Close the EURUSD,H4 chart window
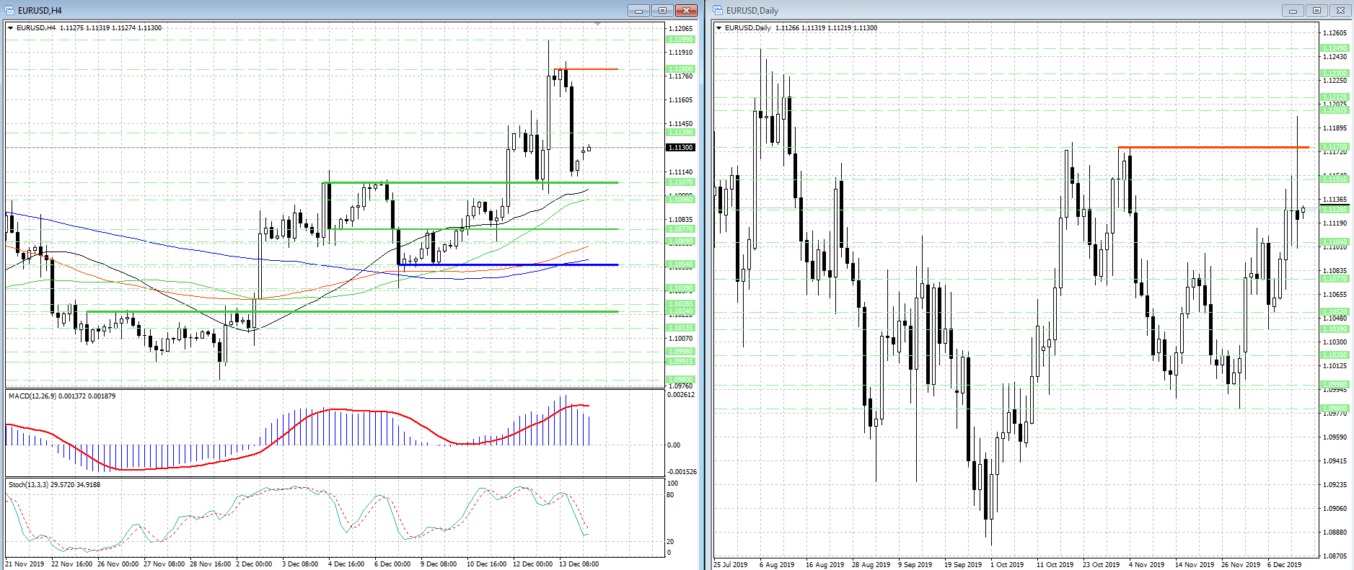Screen dimensions: 1354x570 (686, 10)
